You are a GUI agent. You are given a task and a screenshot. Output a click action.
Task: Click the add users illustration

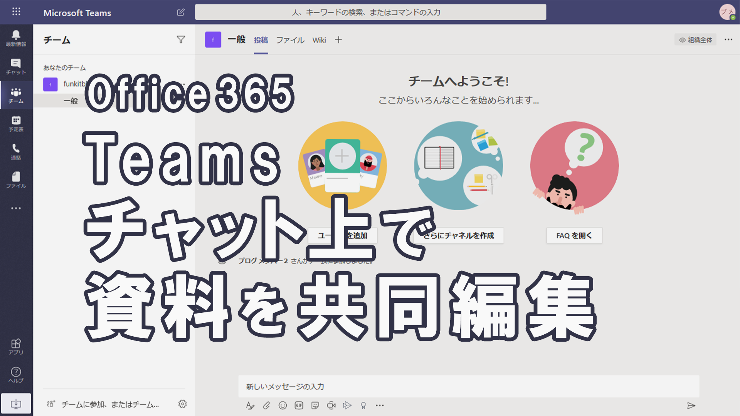pos(342,166)
